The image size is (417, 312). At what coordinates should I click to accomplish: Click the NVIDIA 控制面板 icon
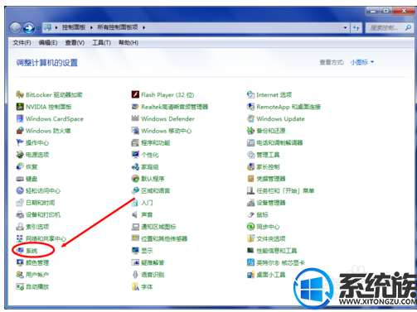click(x=20, y=107)
